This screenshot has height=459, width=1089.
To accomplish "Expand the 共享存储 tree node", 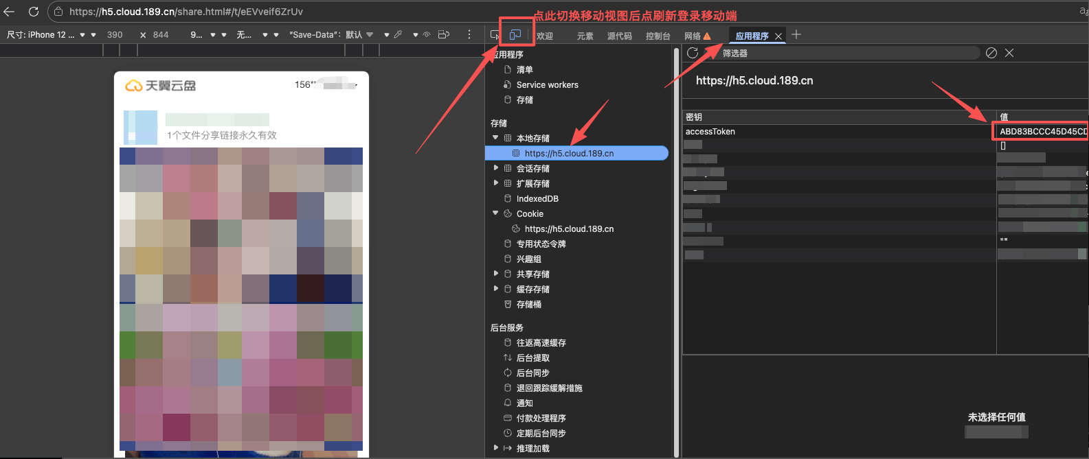I will [x=495, y=274].
